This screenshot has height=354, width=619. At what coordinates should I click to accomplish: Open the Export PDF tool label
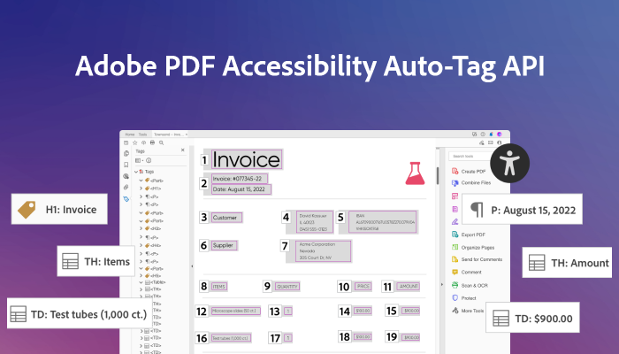(x=473, y=235)
